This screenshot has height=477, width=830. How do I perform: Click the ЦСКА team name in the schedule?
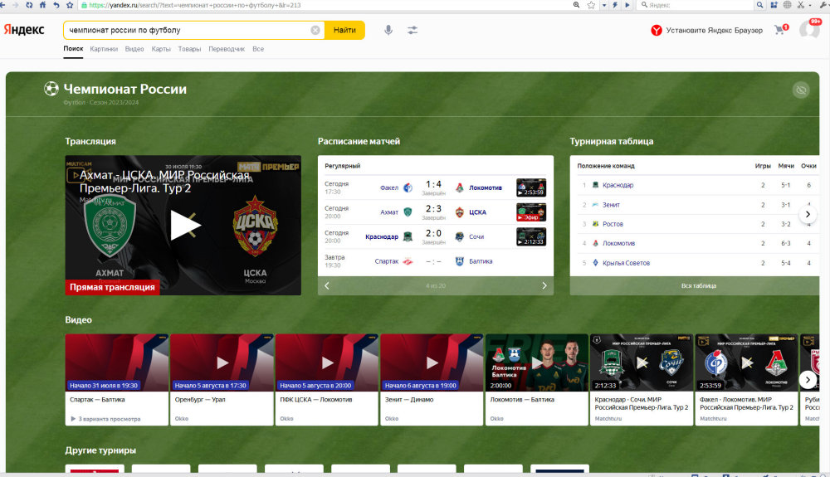[x=477, y=212]
